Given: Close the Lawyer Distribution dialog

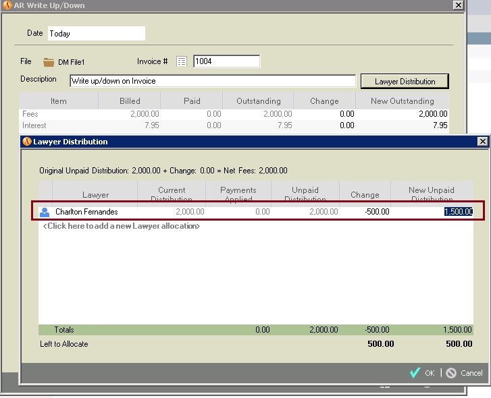Looking at the screenshot, I should coord(482,142).
